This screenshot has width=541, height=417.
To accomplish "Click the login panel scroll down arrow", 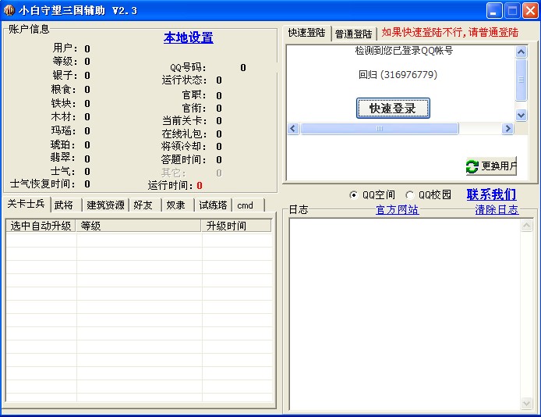I will tap(521, 115).
